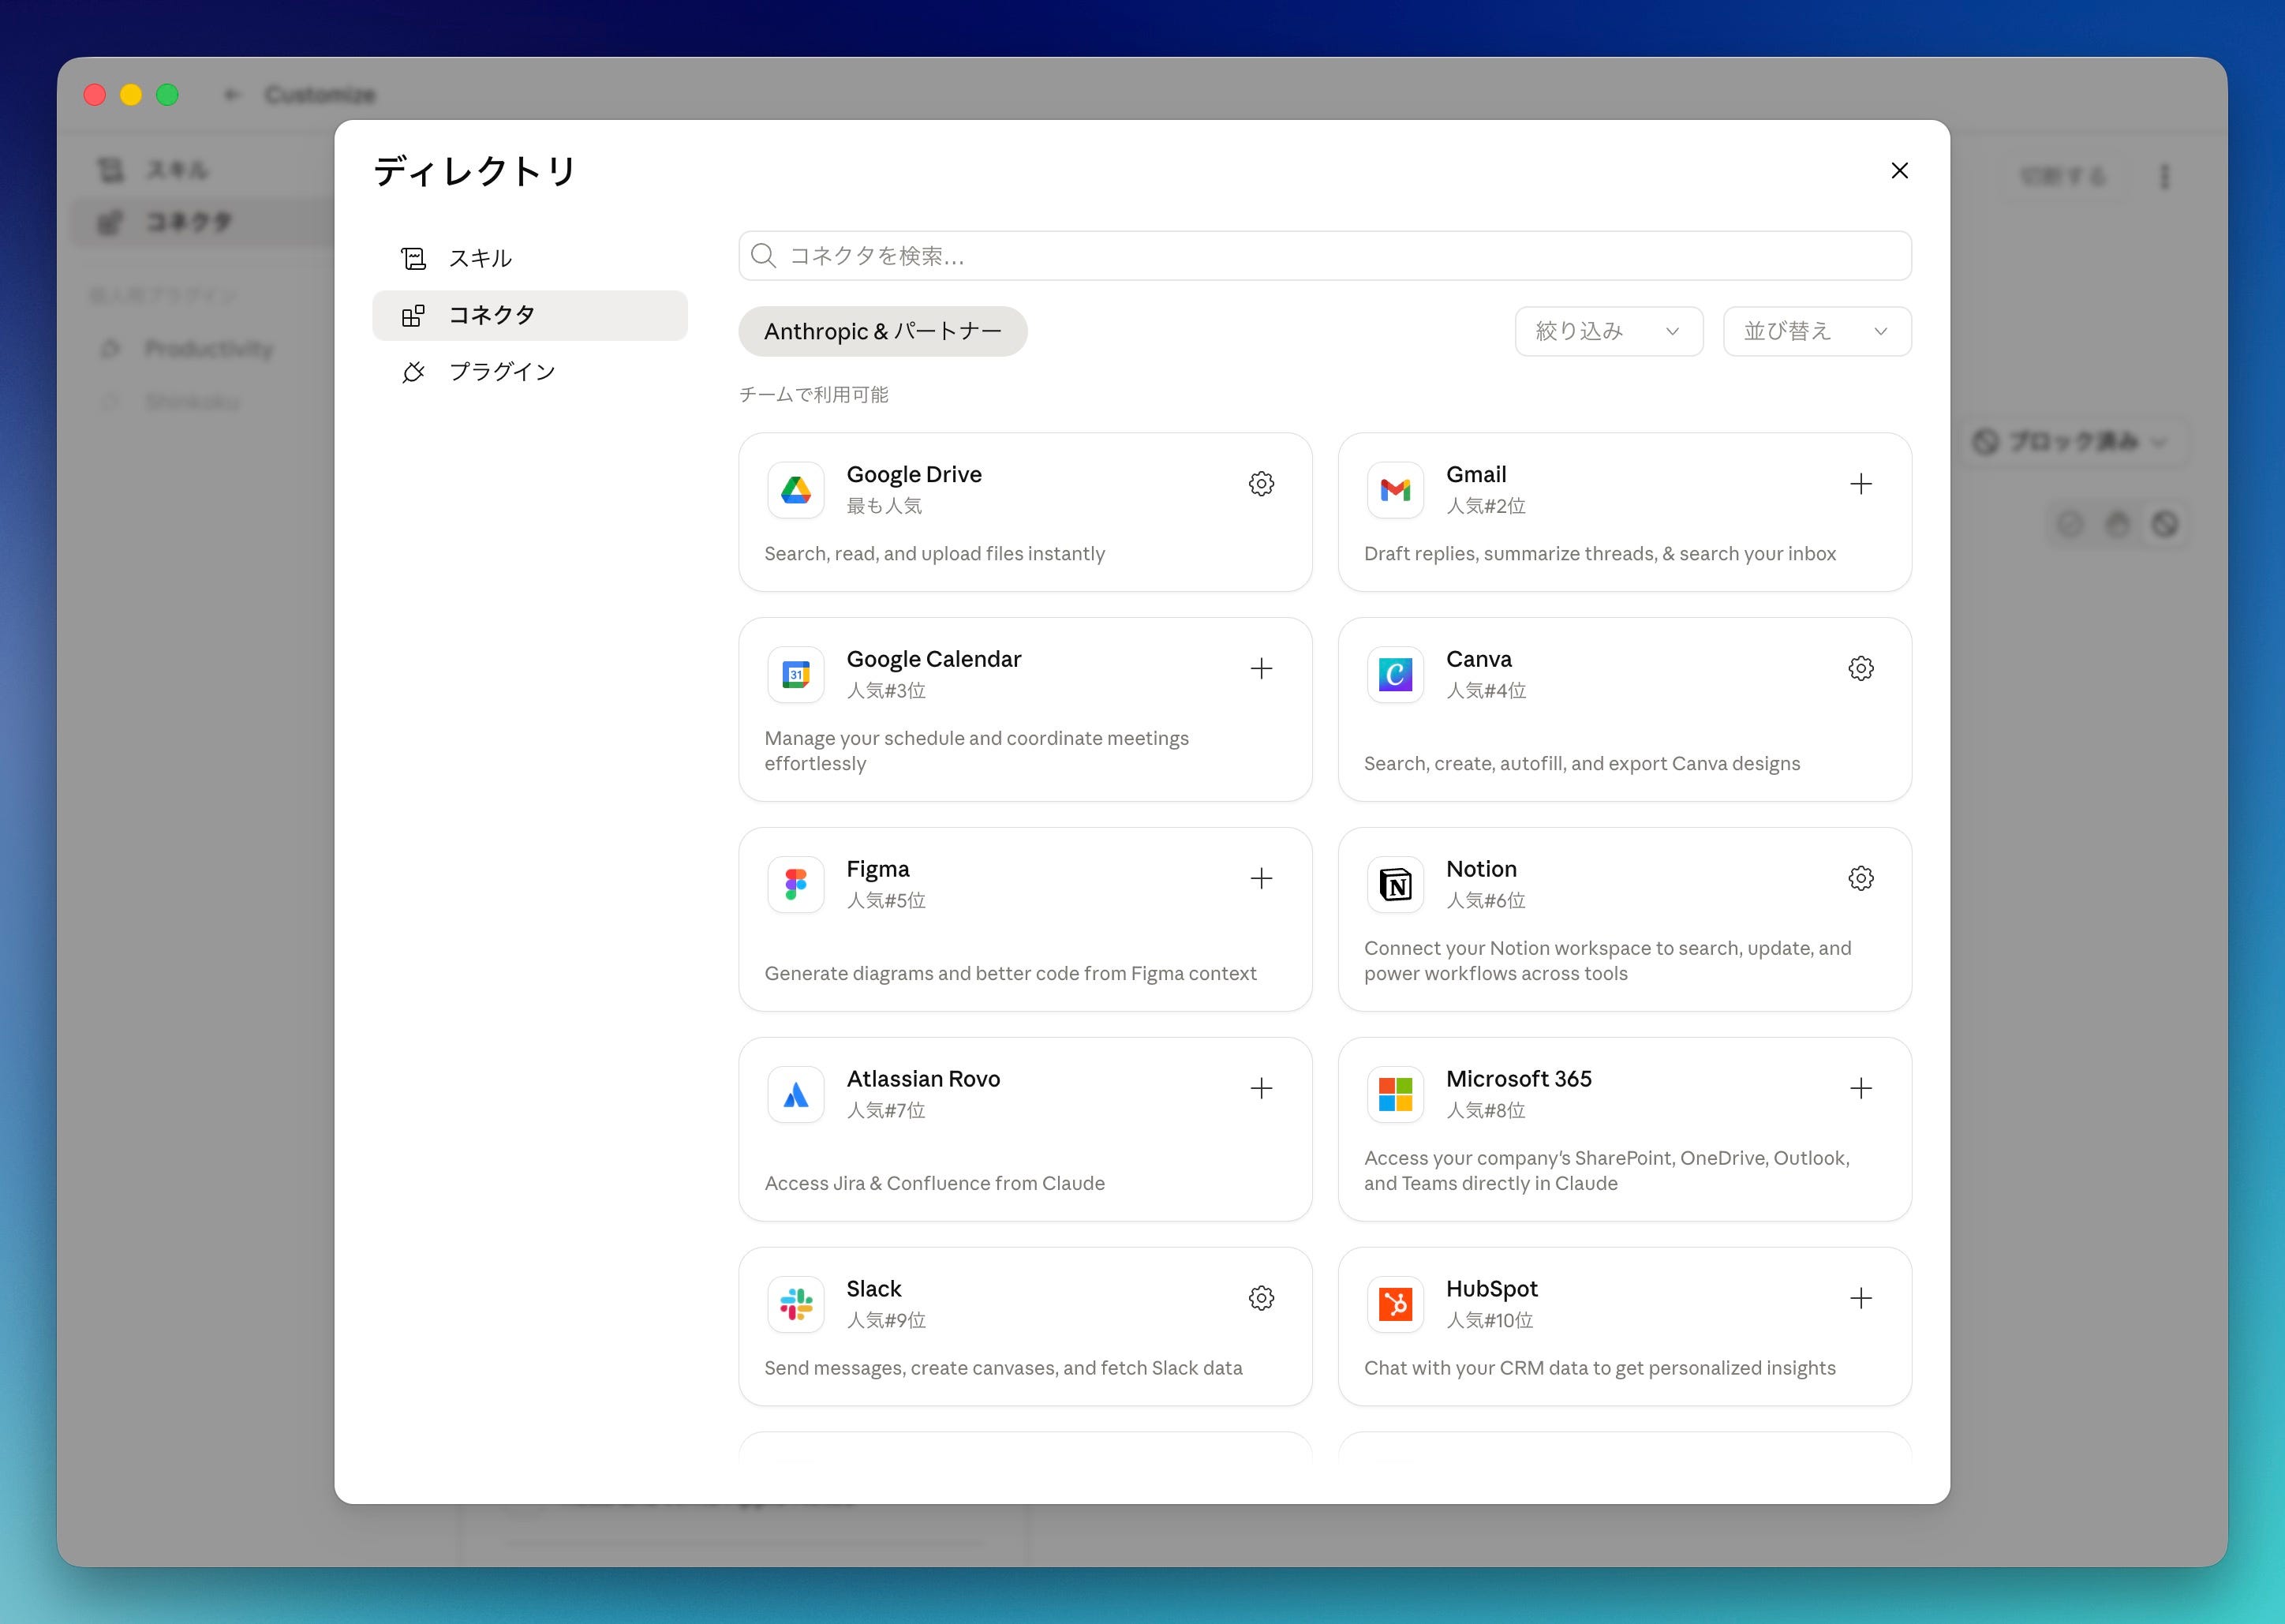Viewport: 2285px width, 1624px height.
Task: Click the Google Calendar logo icon
Action: pos(796,675)
